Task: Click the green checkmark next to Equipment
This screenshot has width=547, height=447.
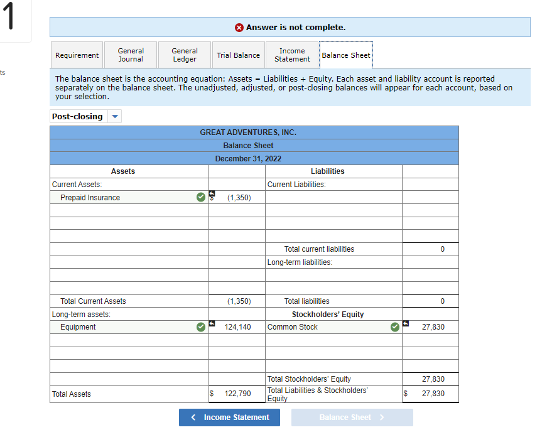Action: click(x=201, y=326)
